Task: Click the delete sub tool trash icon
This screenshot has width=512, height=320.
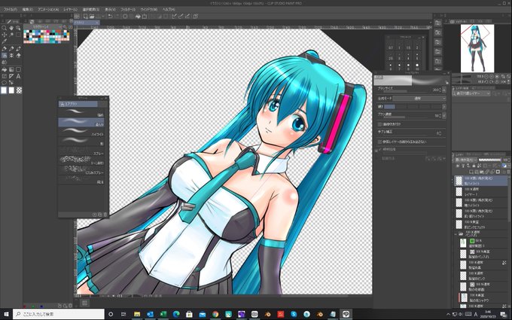Action: [105, 215]
